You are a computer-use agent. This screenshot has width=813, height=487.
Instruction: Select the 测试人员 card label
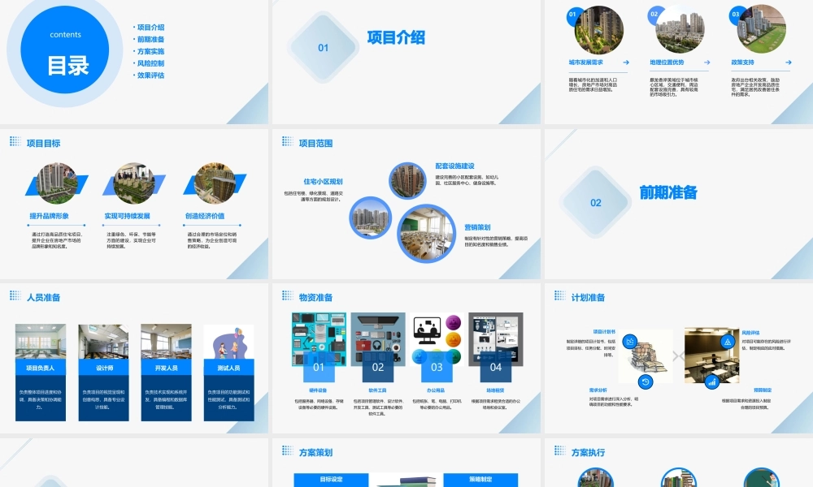click(x=228, y=368)
